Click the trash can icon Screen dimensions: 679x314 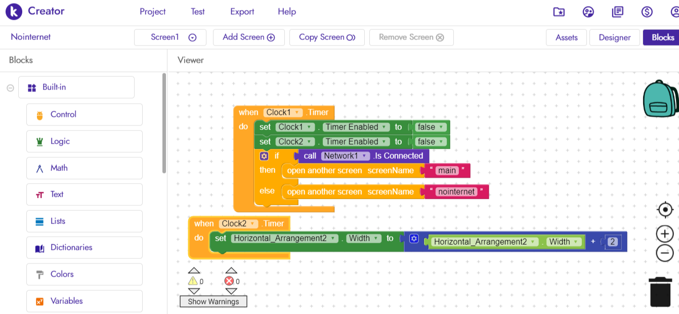click(660, 292)
